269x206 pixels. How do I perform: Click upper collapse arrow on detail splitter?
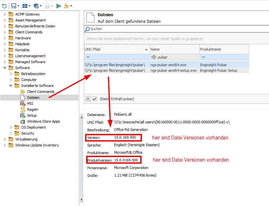[x=82, y=118]
